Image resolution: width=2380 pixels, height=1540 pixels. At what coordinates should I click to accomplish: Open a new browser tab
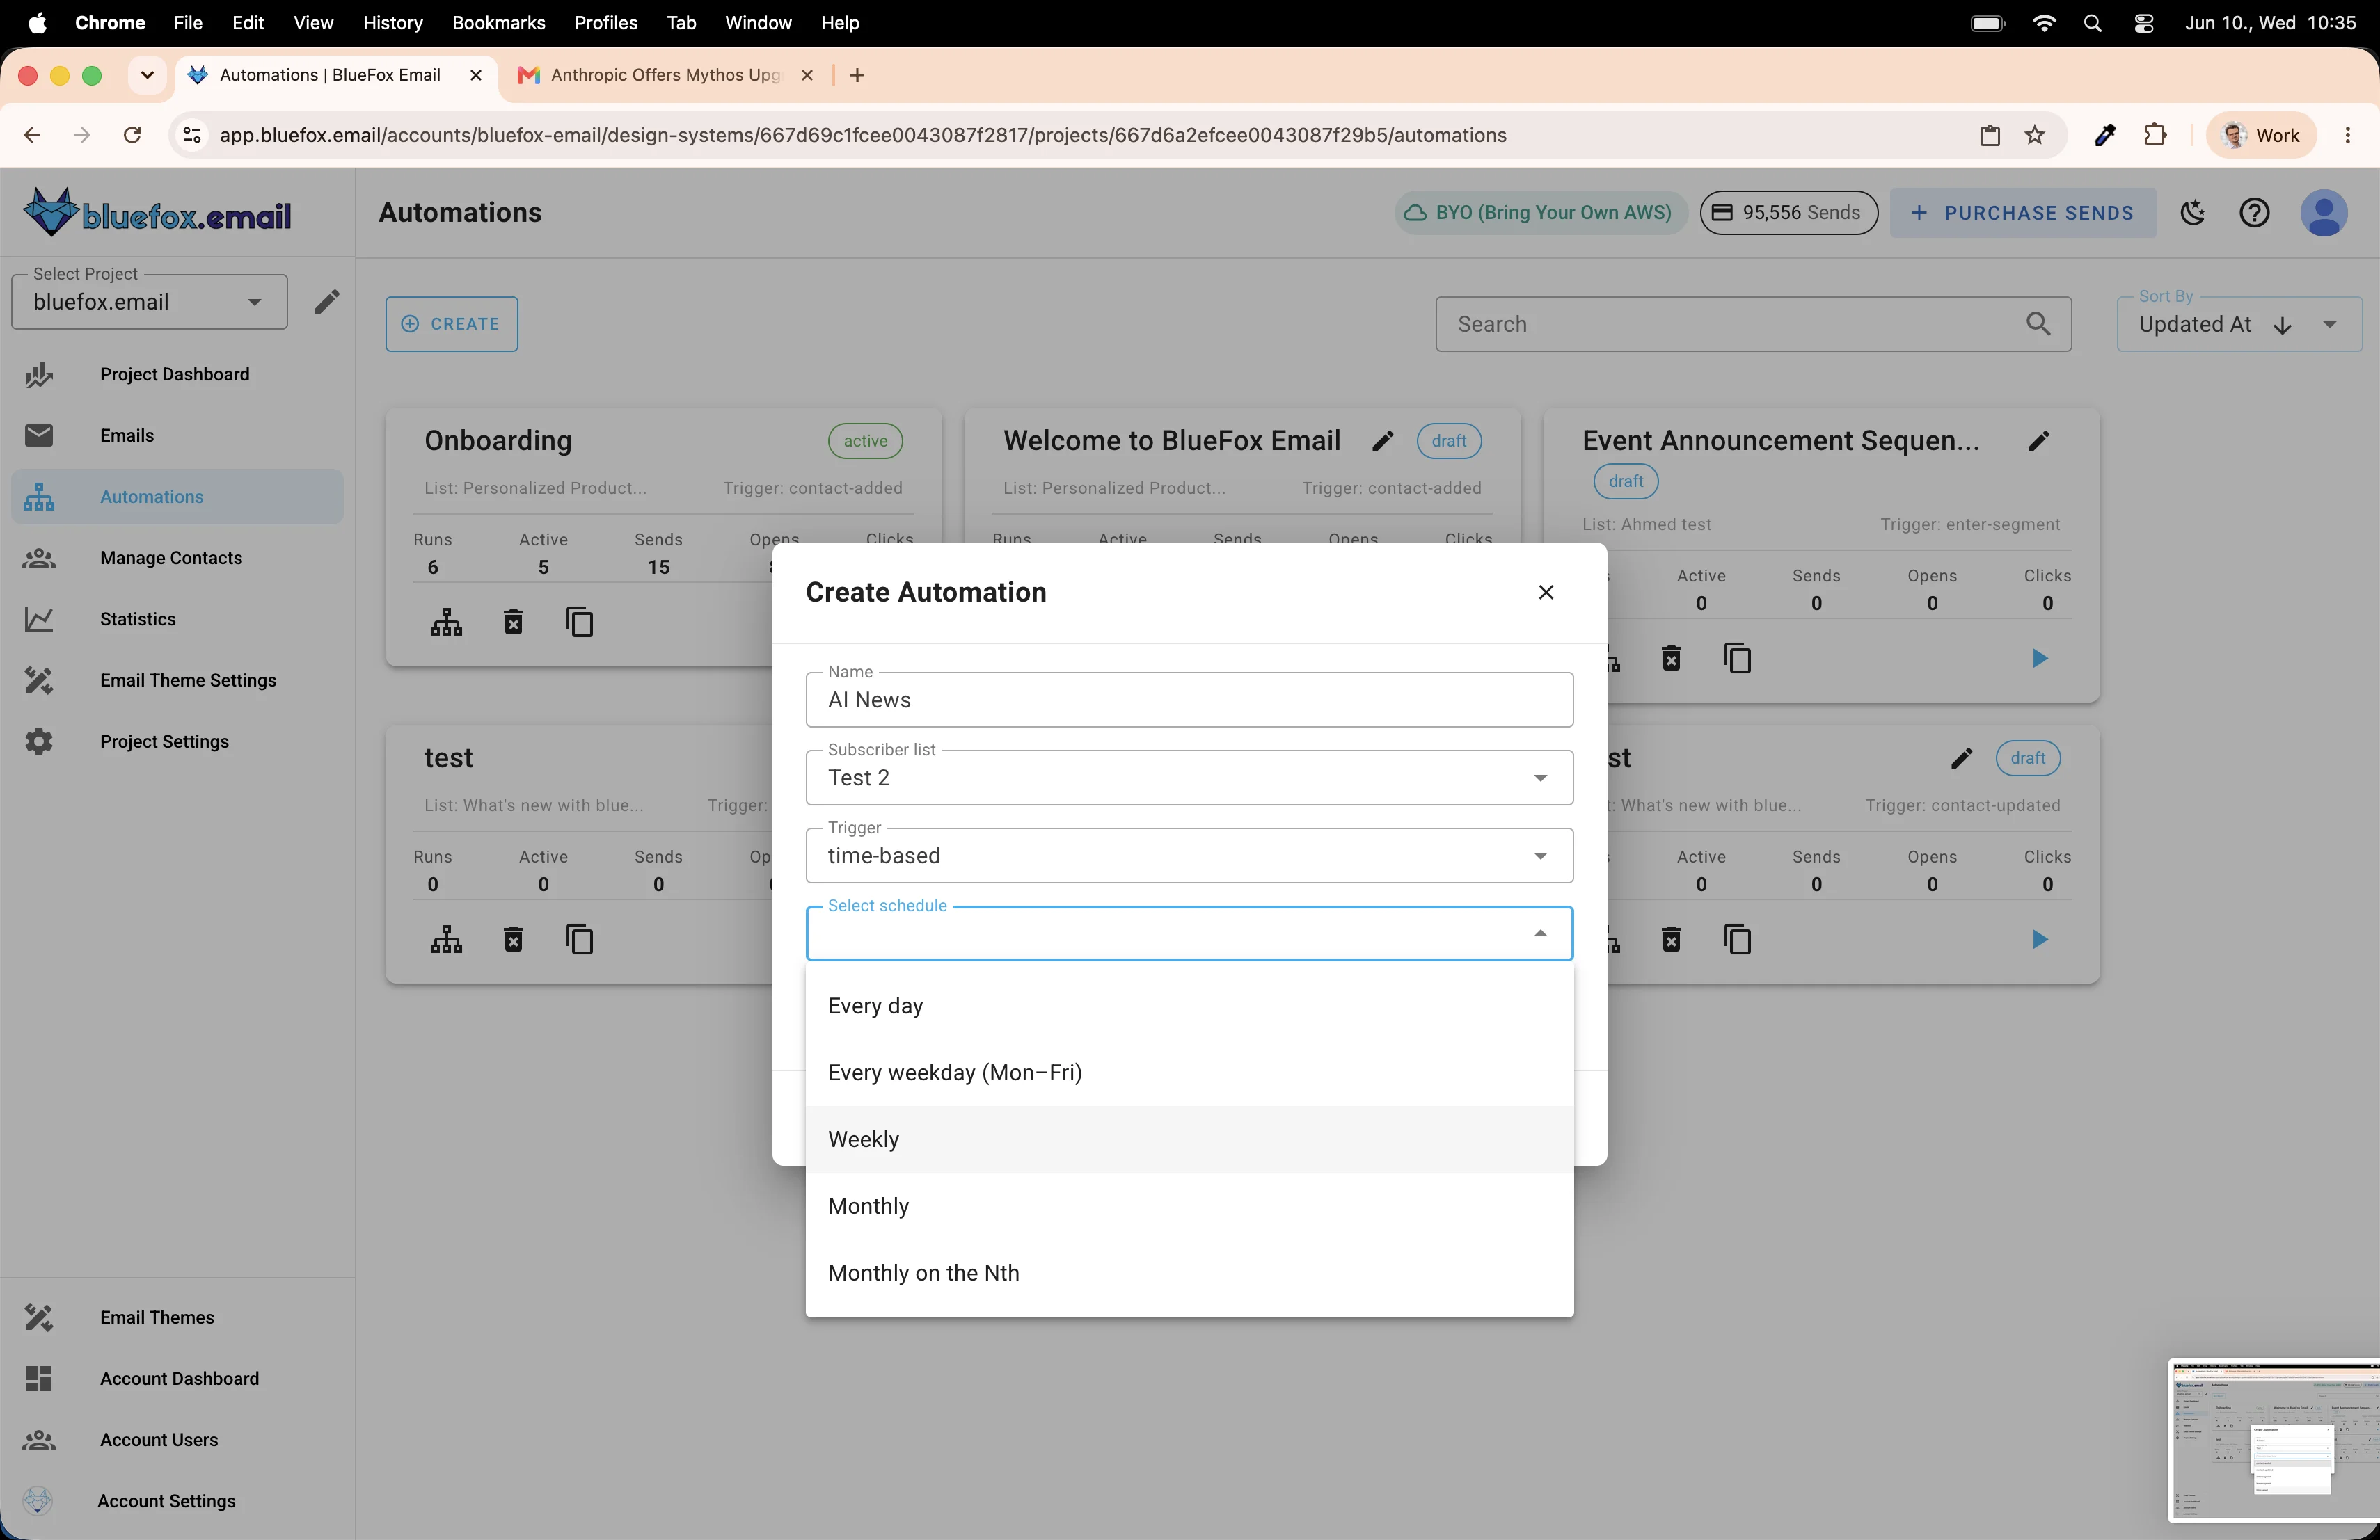857,75
